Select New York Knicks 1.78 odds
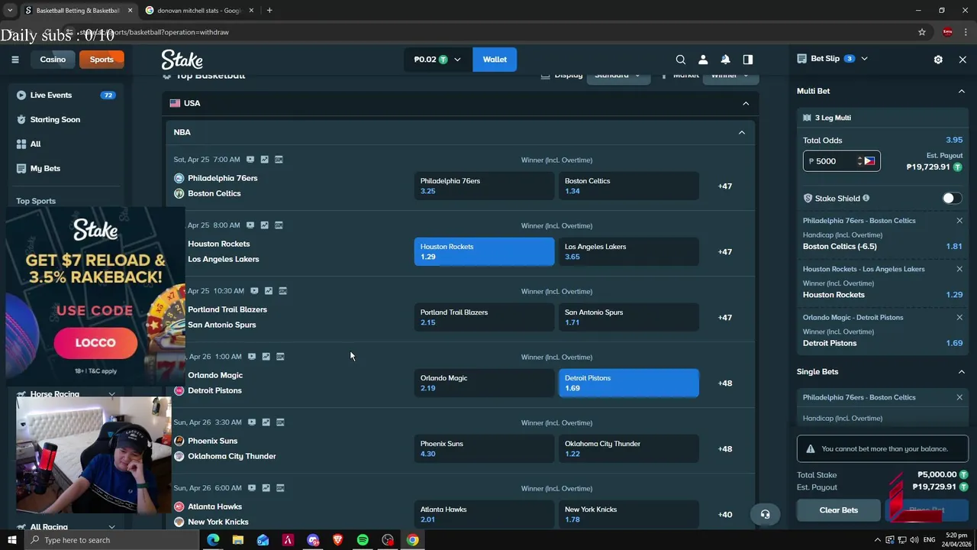 (629, 514)
